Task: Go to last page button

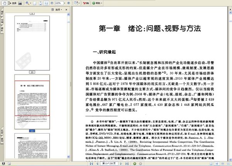Action: [127, 163]
